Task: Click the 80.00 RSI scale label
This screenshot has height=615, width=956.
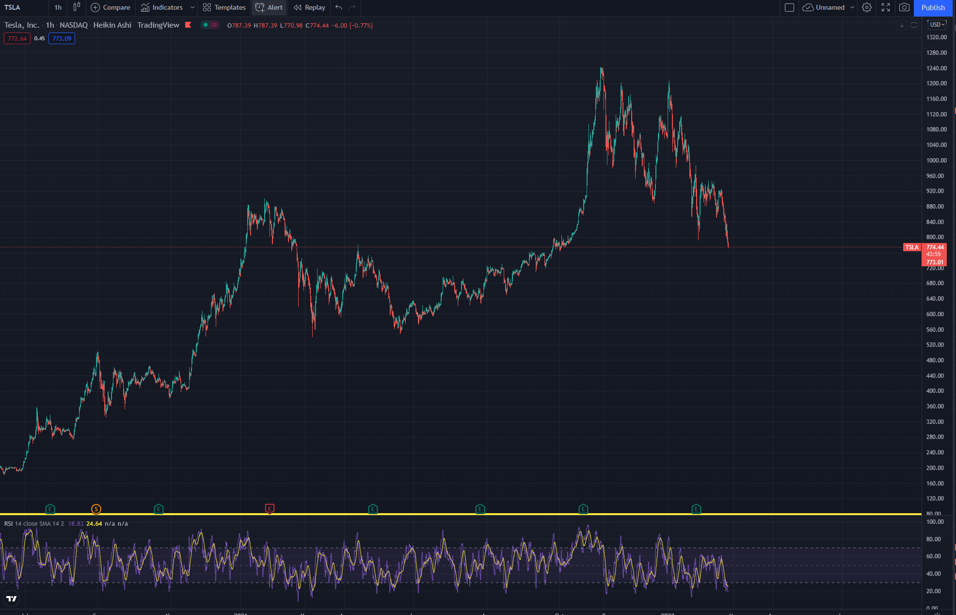Action: click(x=934, y=539)
